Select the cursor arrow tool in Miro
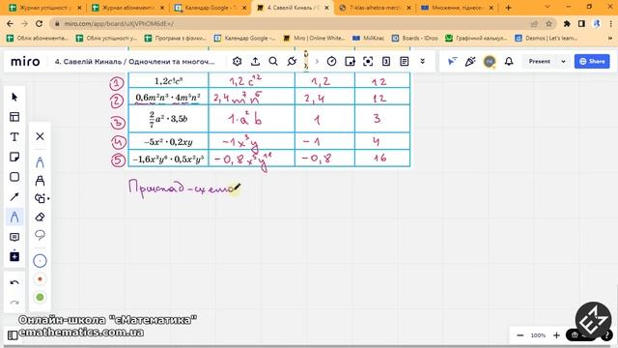 [x=14, y=97]
